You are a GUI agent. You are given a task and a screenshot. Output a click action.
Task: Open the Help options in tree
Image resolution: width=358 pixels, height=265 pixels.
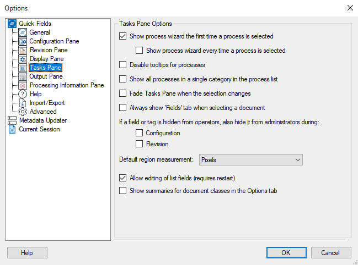[x=36, y=94]
